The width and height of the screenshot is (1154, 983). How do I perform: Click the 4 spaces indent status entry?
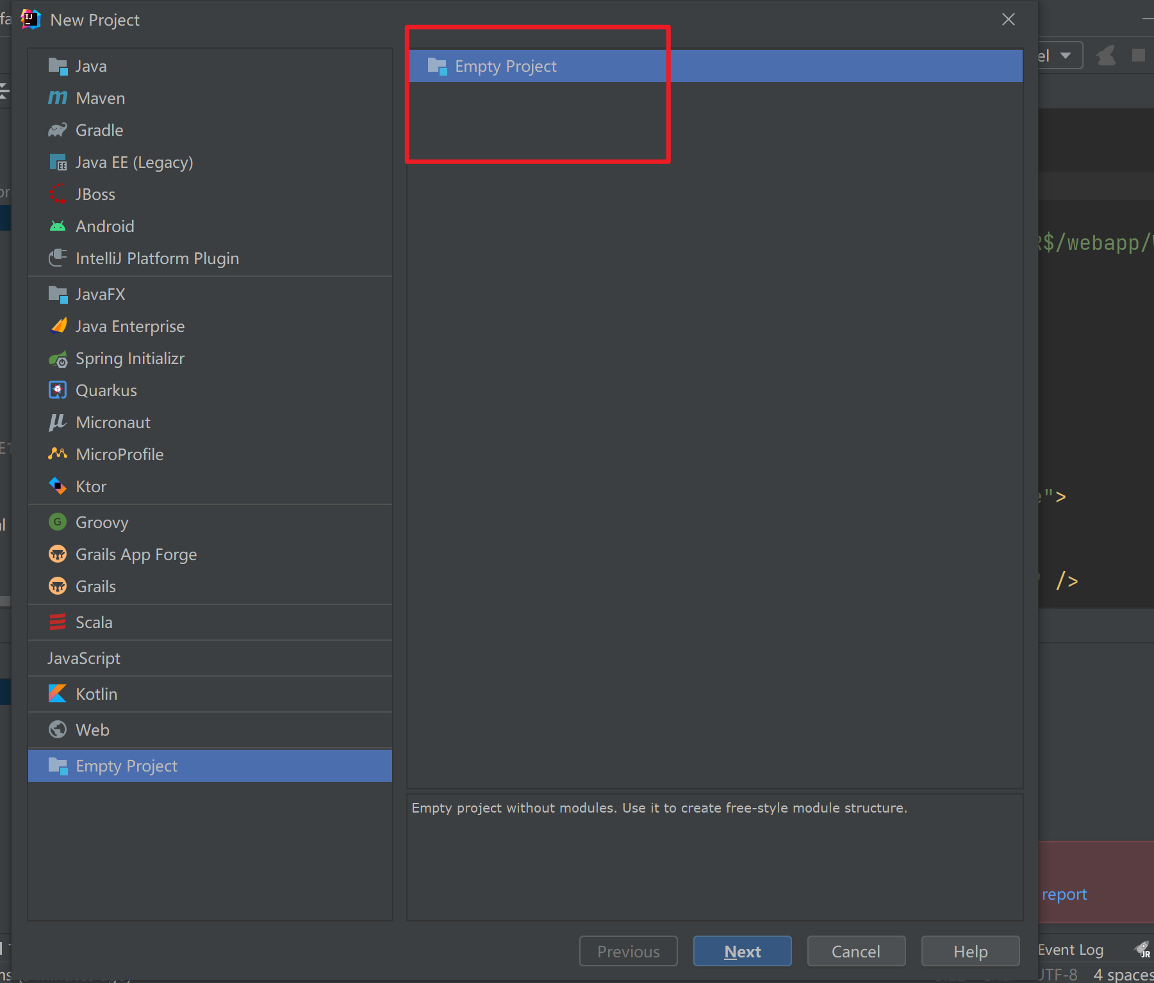[x=1123, y=974]
